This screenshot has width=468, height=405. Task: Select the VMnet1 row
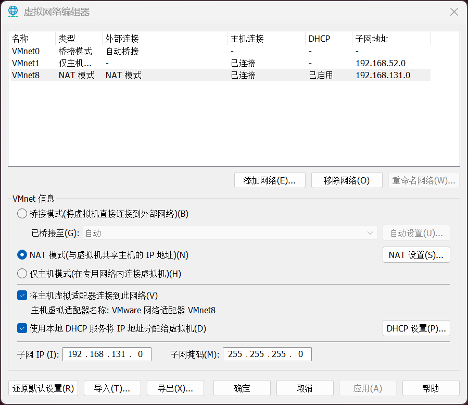[221, 63]
